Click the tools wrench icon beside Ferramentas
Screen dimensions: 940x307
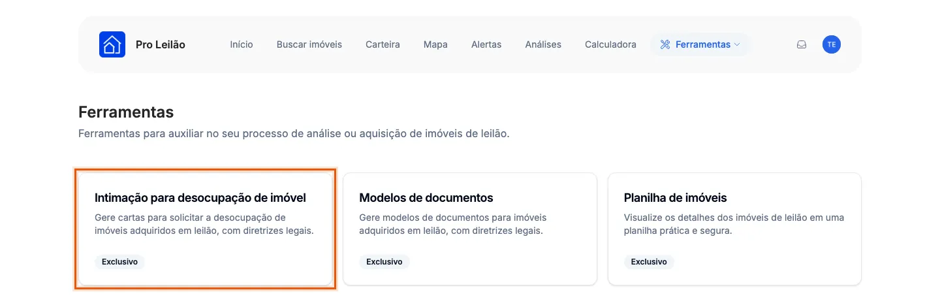pos(665,44)
